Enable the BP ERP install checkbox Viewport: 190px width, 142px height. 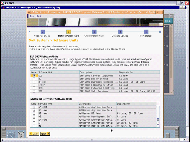click(34, 82)
